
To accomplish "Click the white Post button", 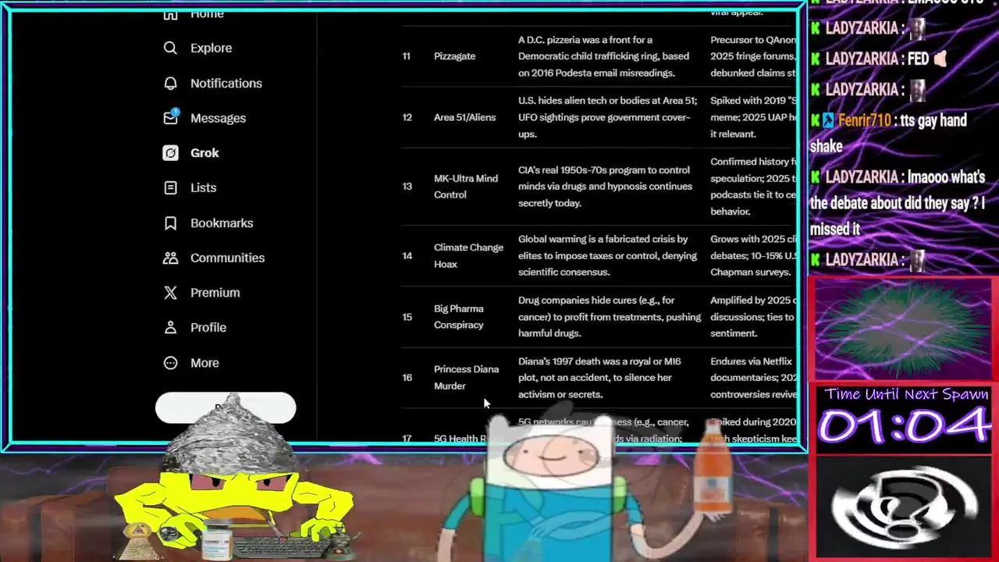I will tap(226, 407).
